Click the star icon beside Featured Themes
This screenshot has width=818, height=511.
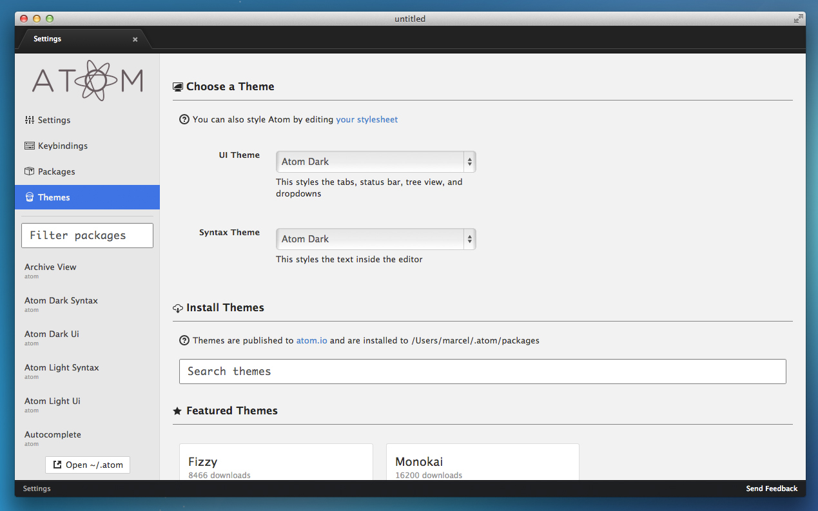pos(177,410)
